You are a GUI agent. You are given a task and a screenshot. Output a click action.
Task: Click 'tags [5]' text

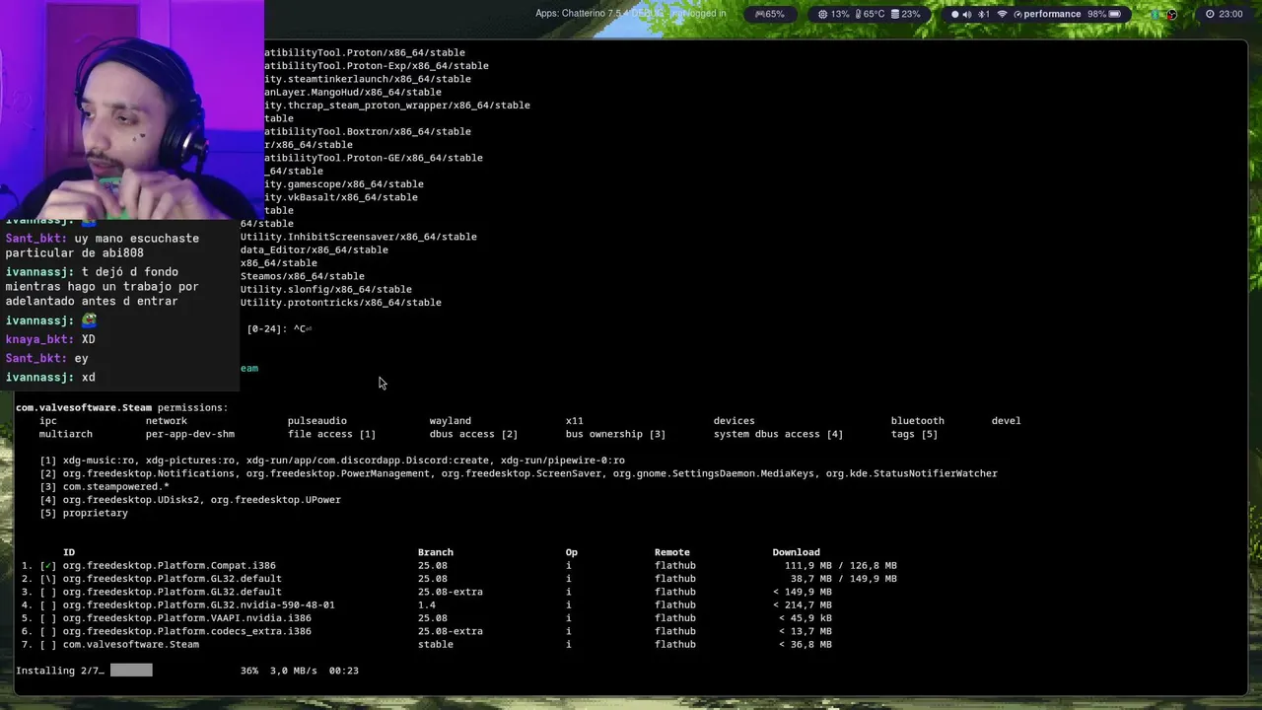click(x=914, y=434)
